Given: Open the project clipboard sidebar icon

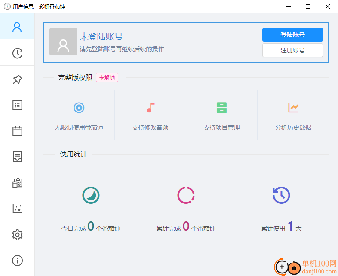Looking at the screenshot, I should pyautogui.click(x=17, y=183).
